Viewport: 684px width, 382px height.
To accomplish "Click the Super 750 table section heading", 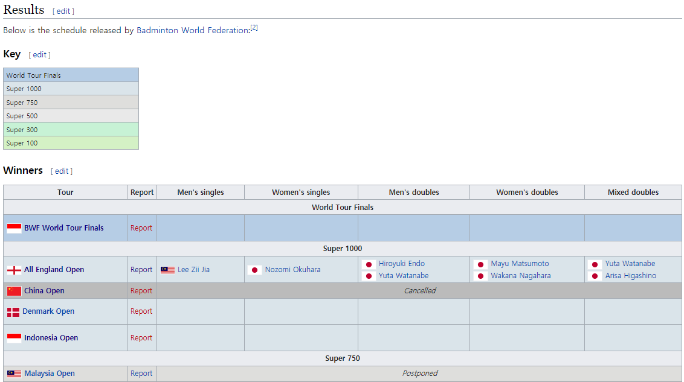I will (x=343, y=358).
